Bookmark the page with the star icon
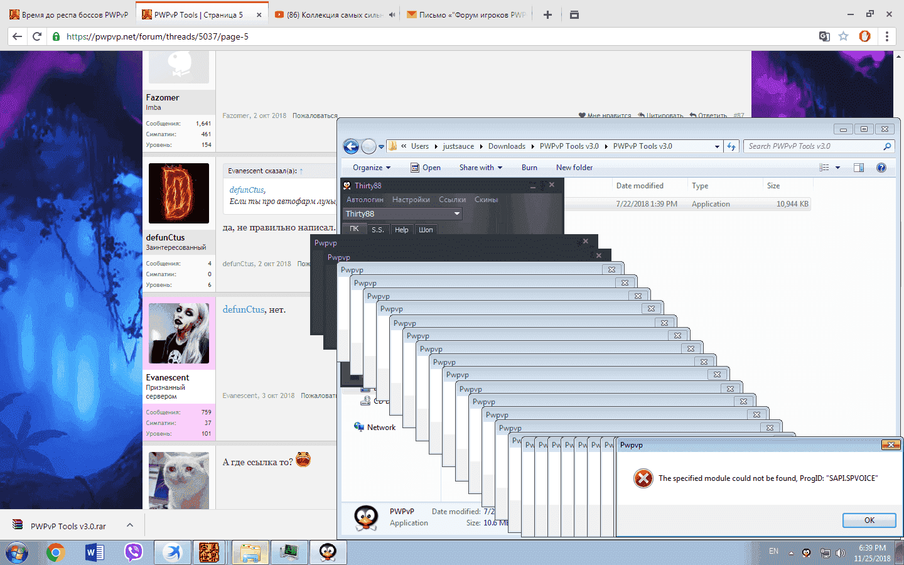Viewport: 904px width, 565px height. pyautogui.click(x=844, y=36)
